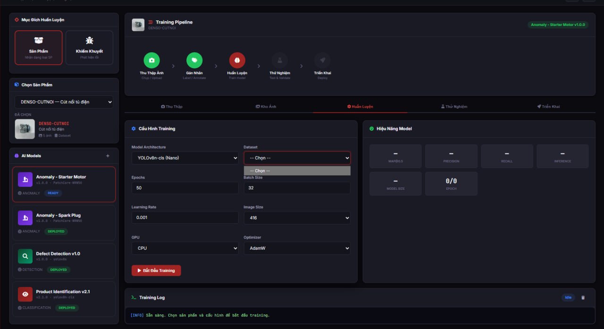
Task: Select the Anomaly - Starter Motor model title
Action: click(61, 177)
